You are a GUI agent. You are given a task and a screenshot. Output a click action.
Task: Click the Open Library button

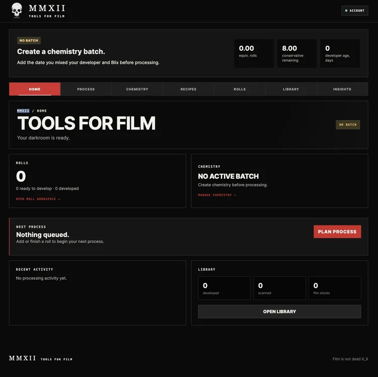click(279, 312)
